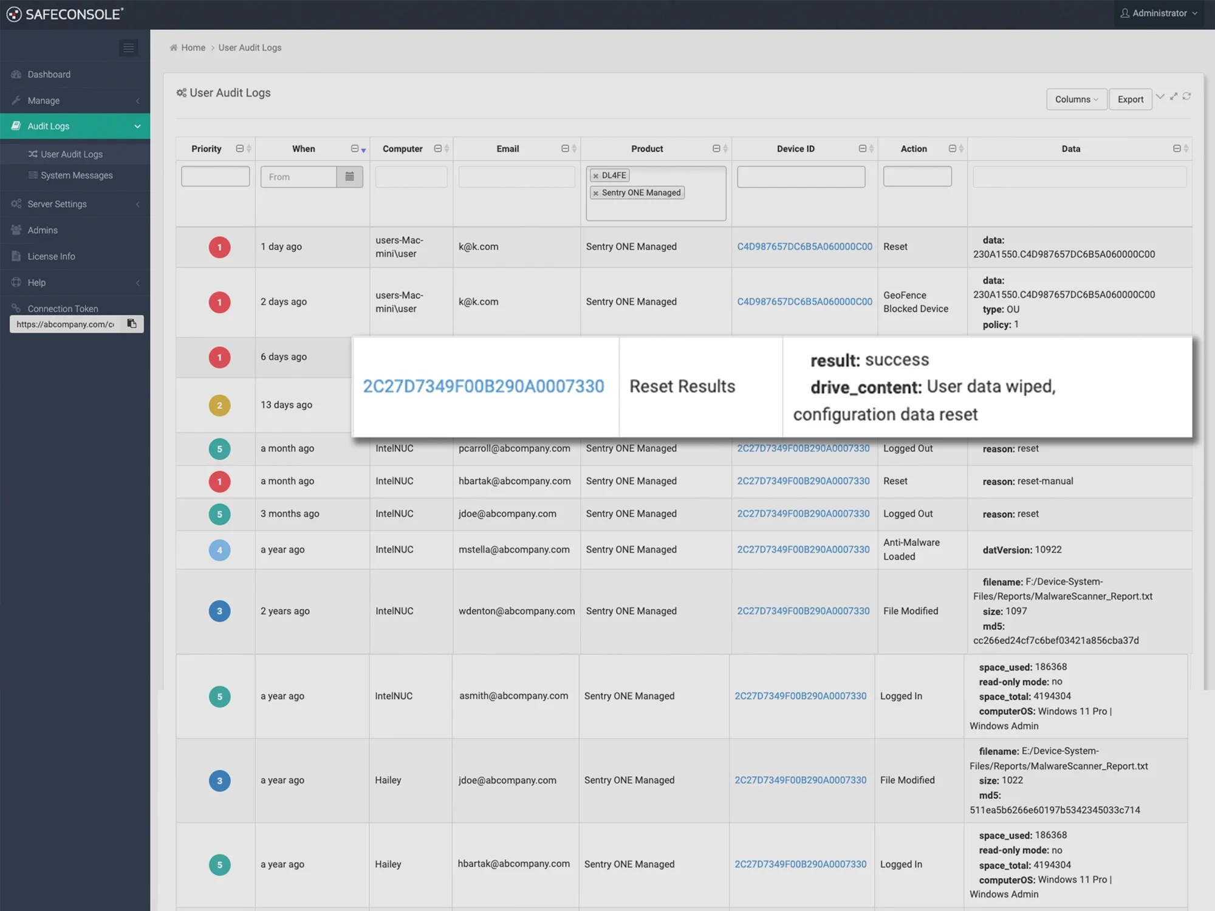Remove the DL4FE product filter tag
The width and height of the screenshot is (1215, 911).
tap(595, 176)
